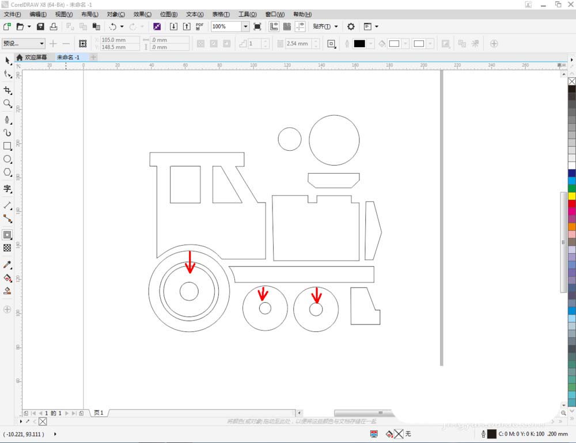The width and height of the screenshot is (576, 443).
Task: Click the Add preset plus button
Action: coord(53,44)
